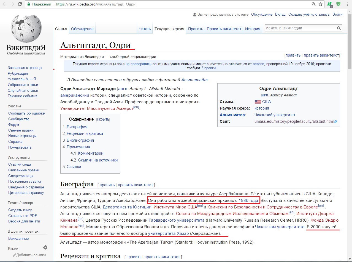Click the browser back arrow
Image resolution: width=352 pixels, height=262 pixels.
(5, 4)
